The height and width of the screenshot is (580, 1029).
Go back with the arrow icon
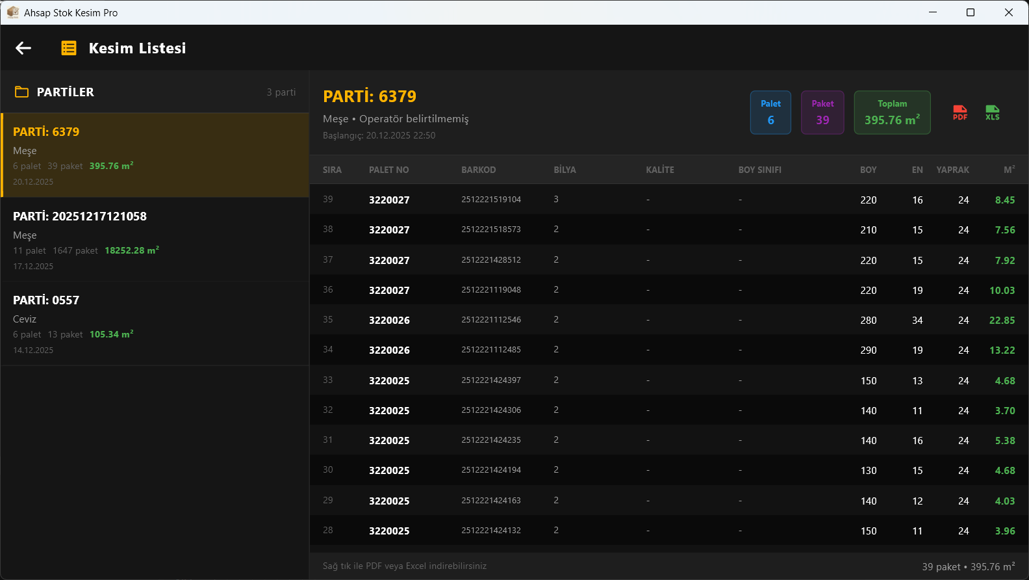pos(23,48)
